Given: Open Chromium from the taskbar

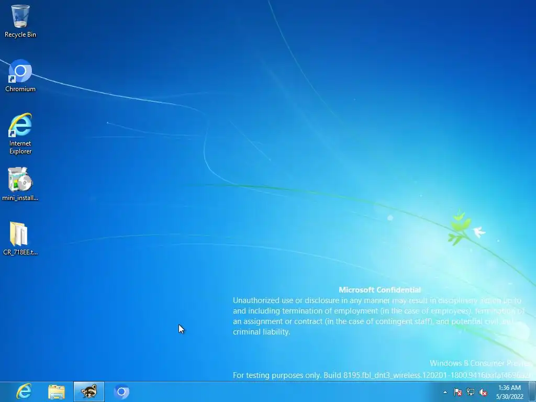Looking at the screenshot, I should (x=121, y=392).
